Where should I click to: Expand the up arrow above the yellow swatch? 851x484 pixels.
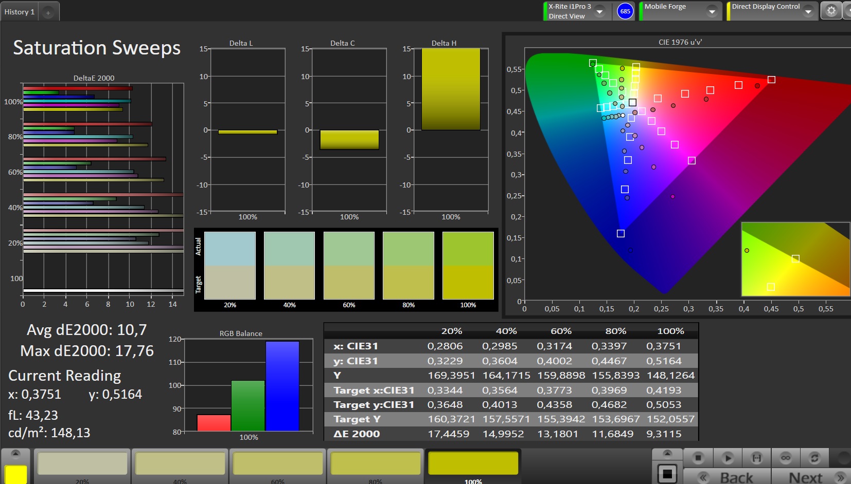pyautogui.click(x=15, y=453)
